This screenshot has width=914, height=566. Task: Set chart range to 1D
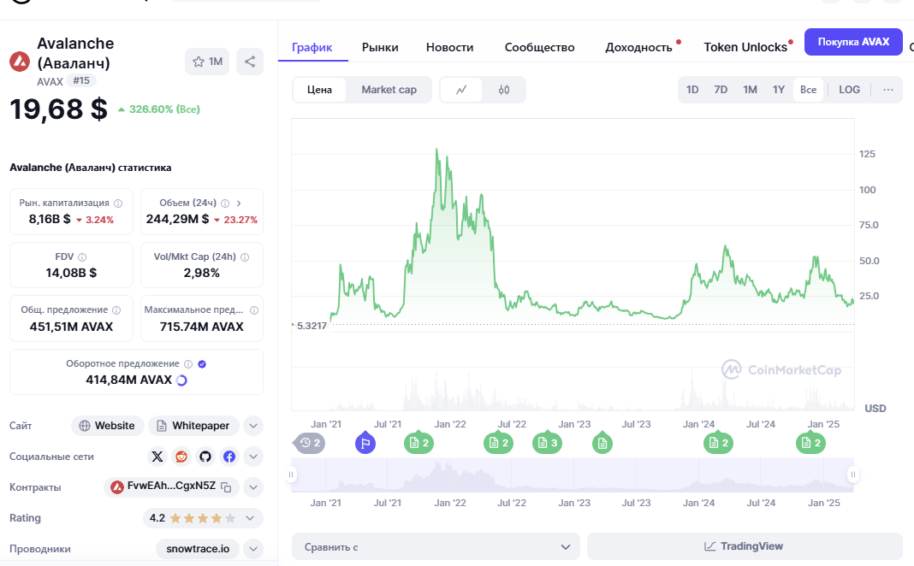(692, 90)
